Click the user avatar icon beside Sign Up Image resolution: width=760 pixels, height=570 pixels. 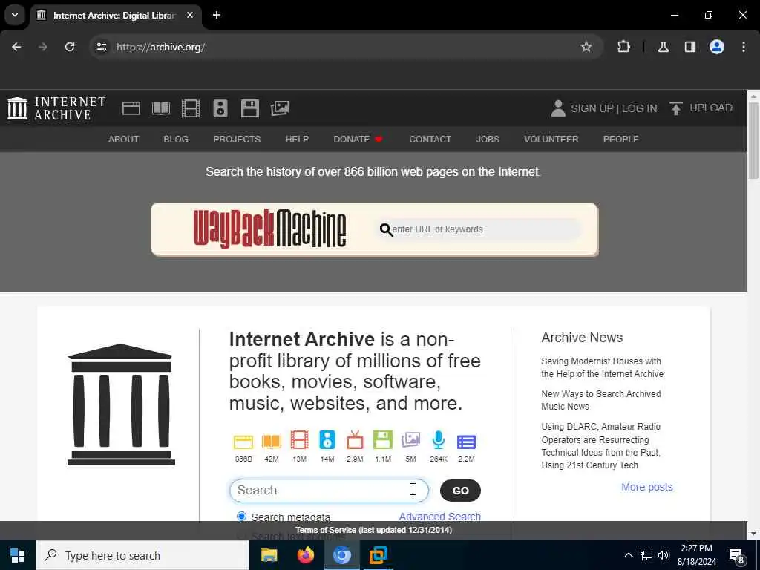click(558, 108)
